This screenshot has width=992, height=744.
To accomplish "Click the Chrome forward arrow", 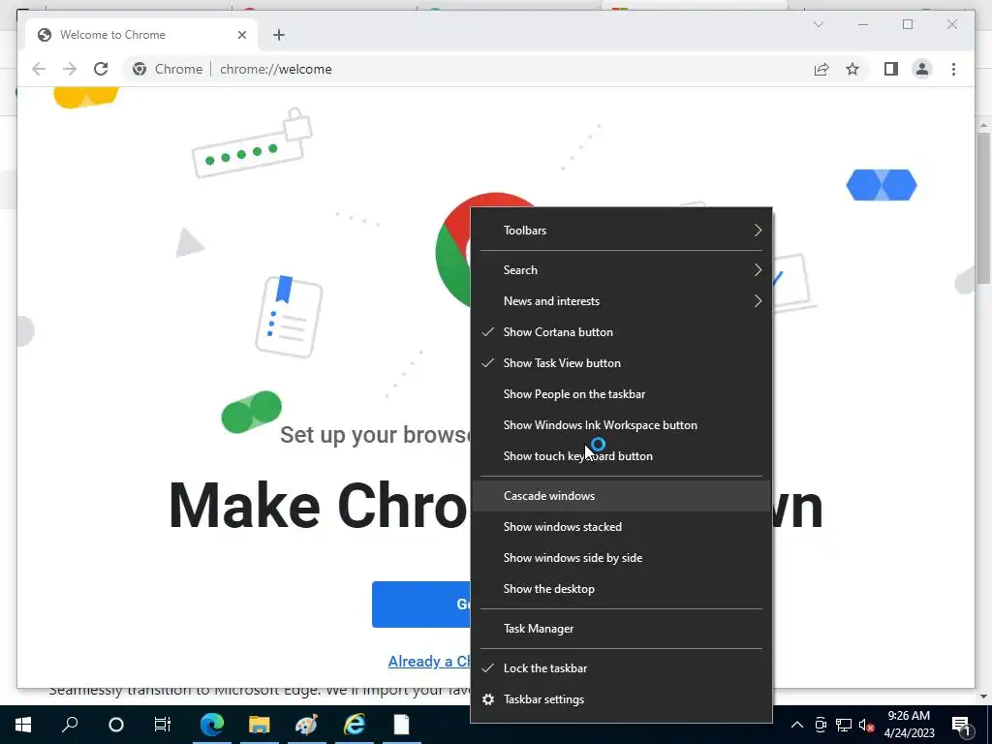I will click(x=70, y=69).
